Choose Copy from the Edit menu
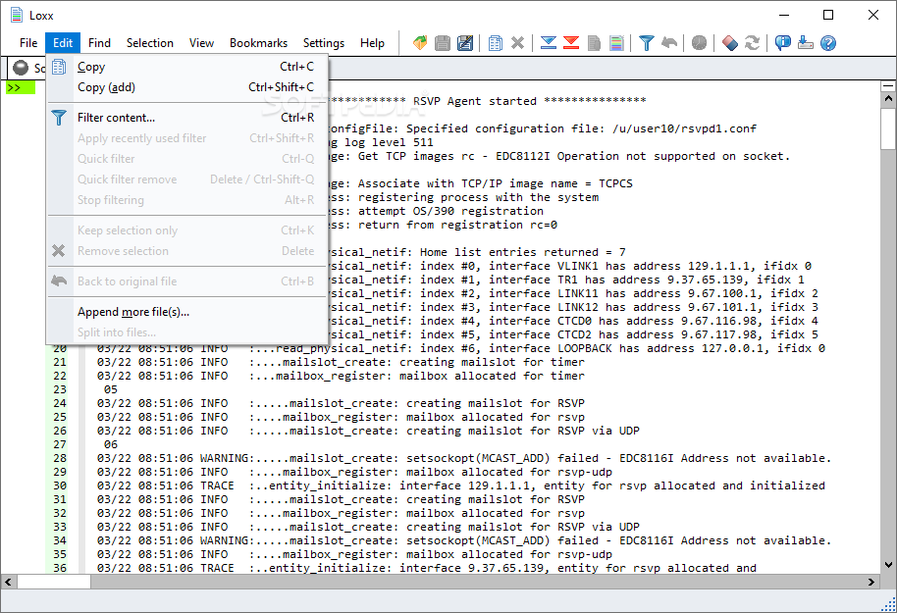Image resolution: width=897 pixels, height=613 pixels. pyautogui.click(x=187, y=67)
